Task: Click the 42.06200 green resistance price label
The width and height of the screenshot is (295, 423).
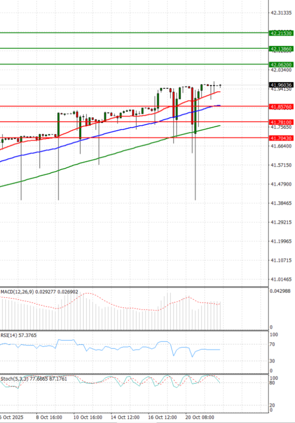Action: [x=281, y=65]
